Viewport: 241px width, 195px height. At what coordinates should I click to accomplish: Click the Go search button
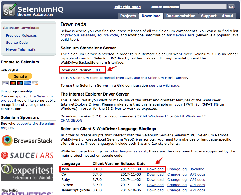(231, 7)
